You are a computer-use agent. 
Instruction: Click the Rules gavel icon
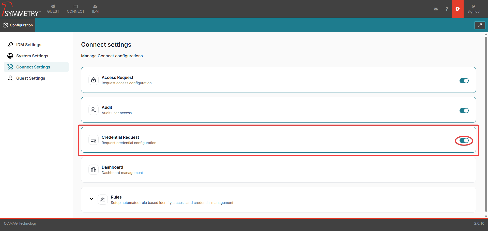pos(103,200)
